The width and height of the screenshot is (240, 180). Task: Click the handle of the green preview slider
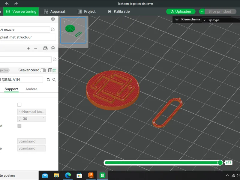click(x=220, y=163)
